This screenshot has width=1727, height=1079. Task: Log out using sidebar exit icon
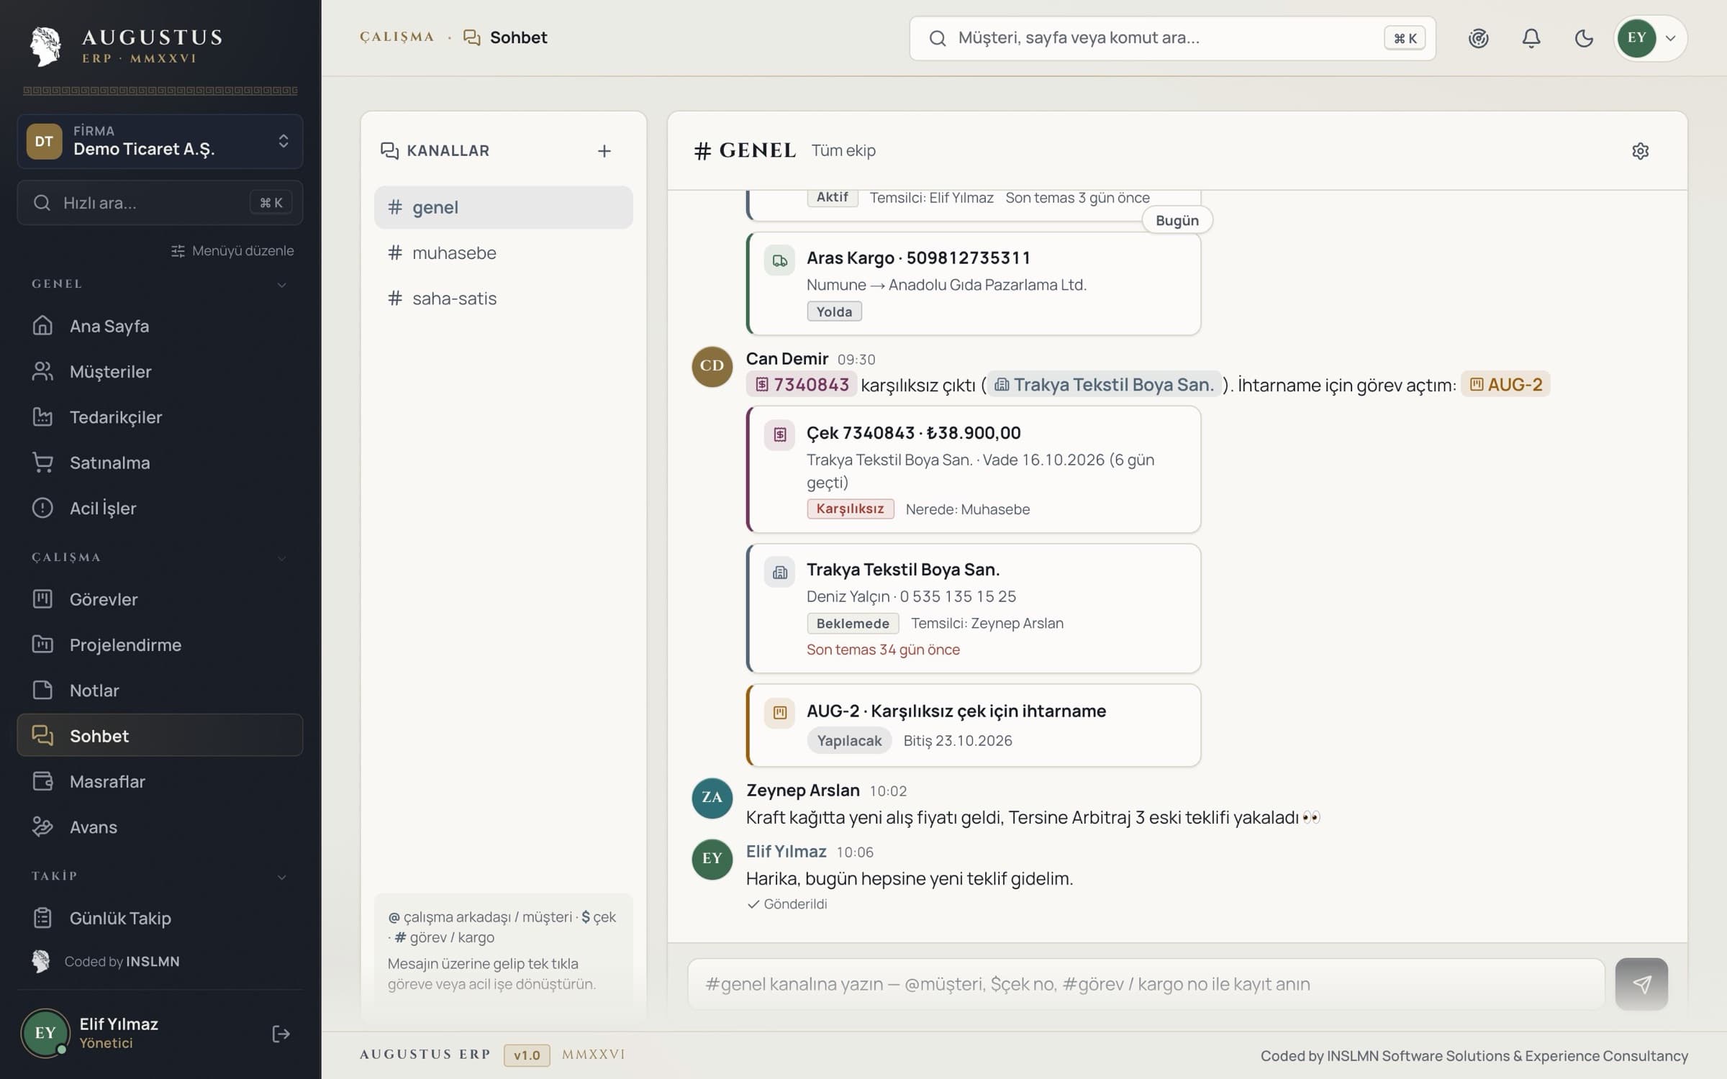[x=281, y=1034]
